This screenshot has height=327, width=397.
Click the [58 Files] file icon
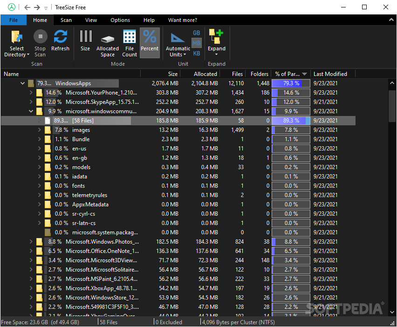coord(48,121)
